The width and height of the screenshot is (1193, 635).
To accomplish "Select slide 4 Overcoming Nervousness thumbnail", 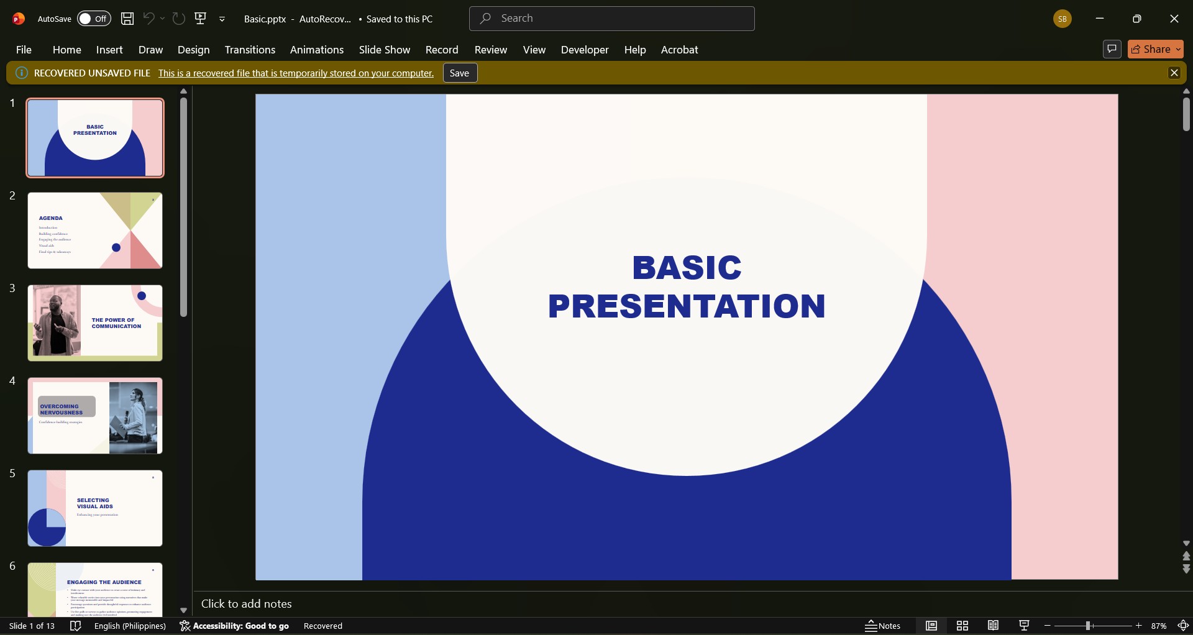I will (x=95, y=416).
